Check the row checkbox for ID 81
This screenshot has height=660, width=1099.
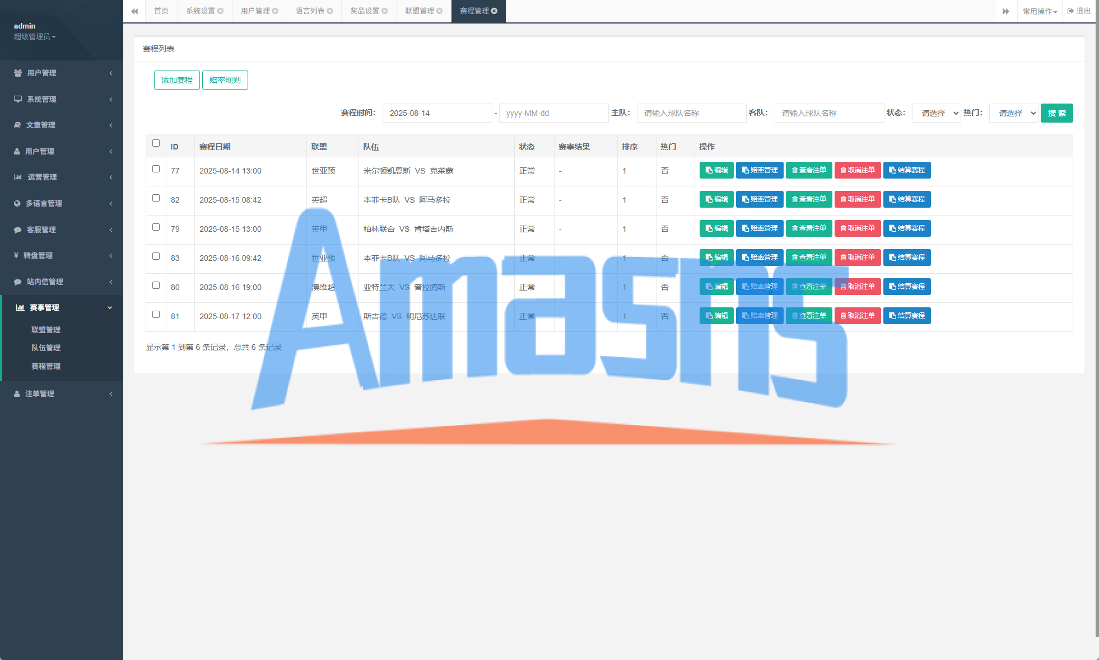[156, 314]
